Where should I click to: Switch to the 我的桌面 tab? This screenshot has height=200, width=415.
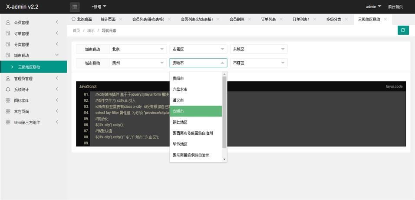(x=84, y=20)
